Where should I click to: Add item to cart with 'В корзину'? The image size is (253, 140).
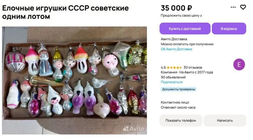229,28
